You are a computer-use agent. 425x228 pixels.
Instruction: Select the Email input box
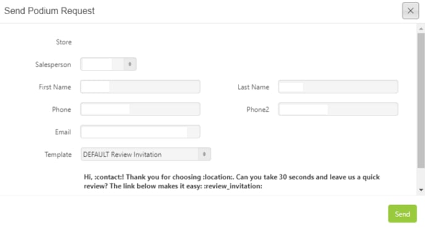140,132
